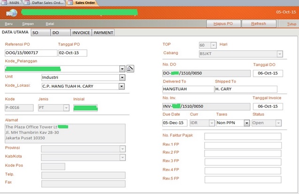
Task: Click the Tanggal PO date field
Action: pos(72,53)
